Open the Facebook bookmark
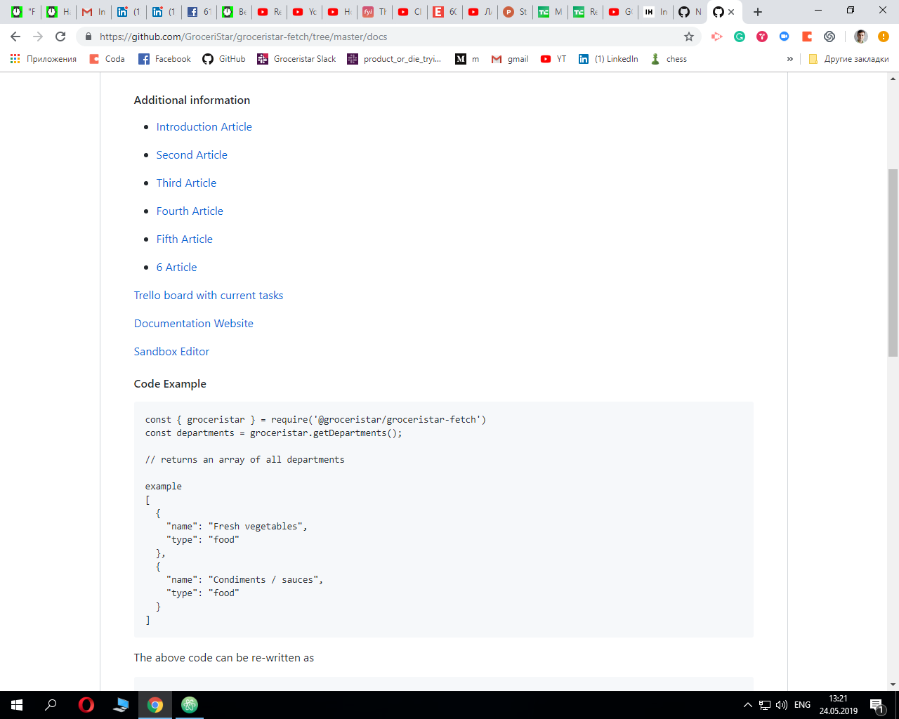 point(165,59)
